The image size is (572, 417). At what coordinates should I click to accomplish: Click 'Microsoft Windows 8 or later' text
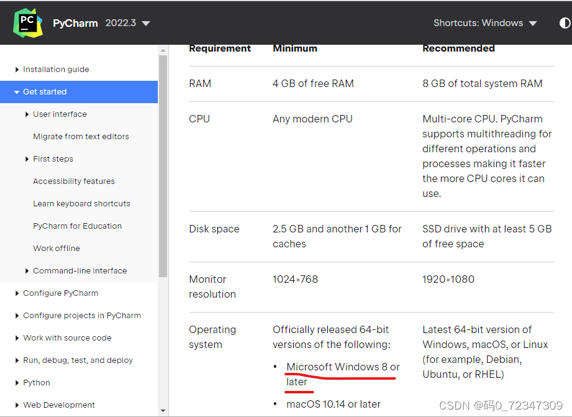pos(343,374)
